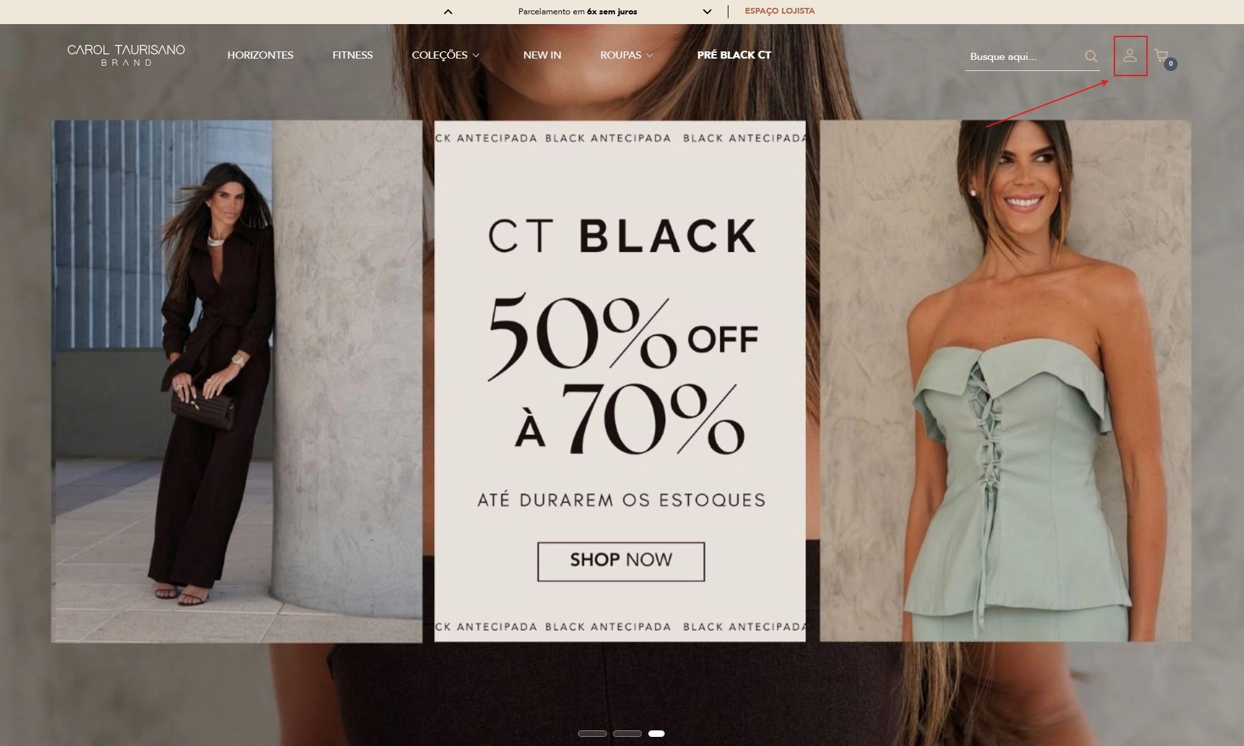Click the SHOP NOW button
This screenshot has height=746, width=1244.
pos(621,562)
